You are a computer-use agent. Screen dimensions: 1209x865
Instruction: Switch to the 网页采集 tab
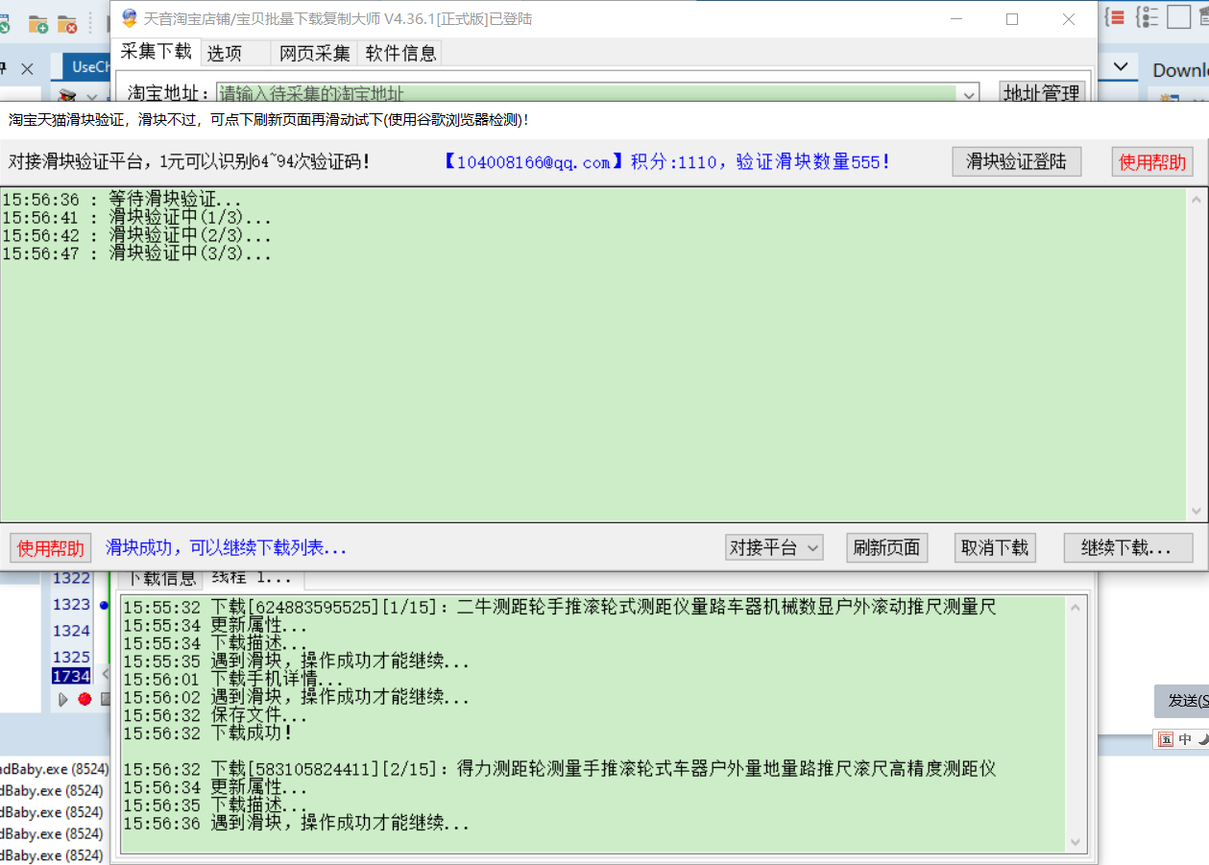point(314,54)
